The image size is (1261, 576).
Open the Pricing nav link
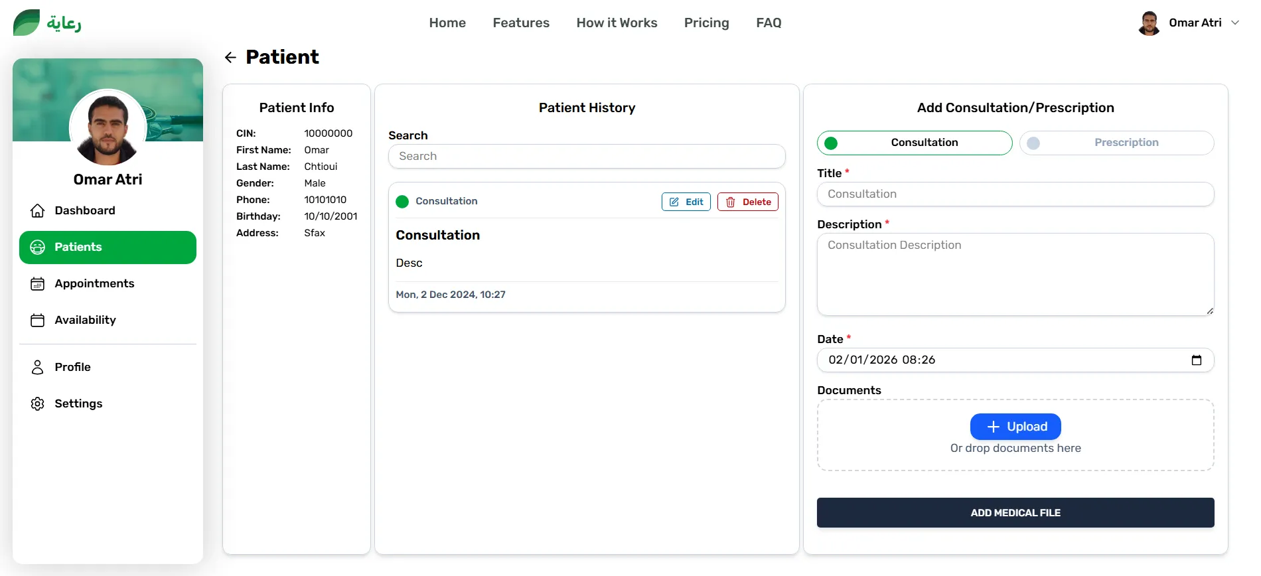[x=706, y=23]
